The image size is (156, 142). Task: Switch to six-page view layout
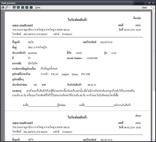pyautogui.click(x=31, y=7)
